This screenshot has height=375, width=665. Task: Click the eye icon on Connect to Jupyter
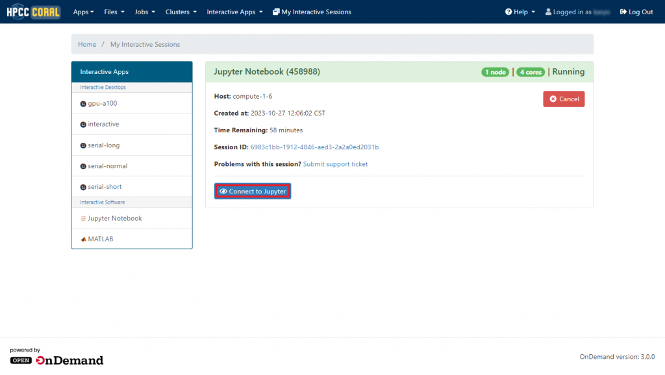point(224,191)
